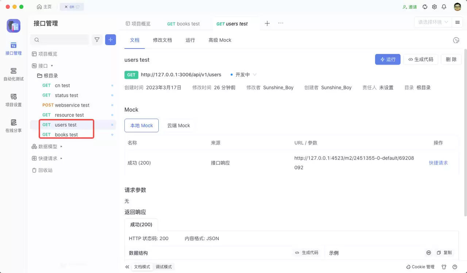Image resolution: width=467 pixels, height=273 pixels.
Task: Switch to 文档模式
Action: click(142, 267)
